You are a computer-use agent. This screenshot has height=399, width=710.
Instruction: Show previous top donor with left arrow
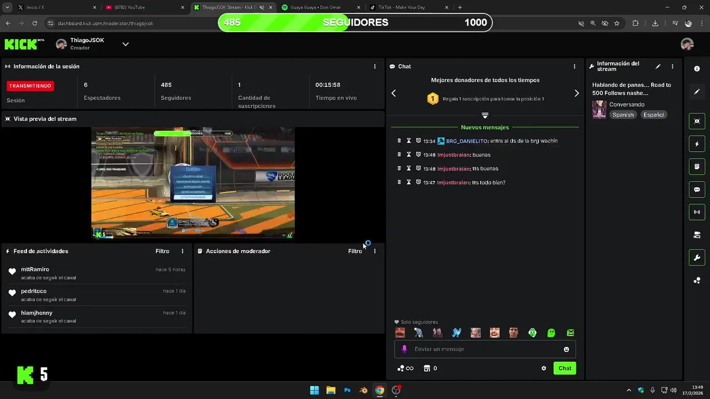(394, 93)
